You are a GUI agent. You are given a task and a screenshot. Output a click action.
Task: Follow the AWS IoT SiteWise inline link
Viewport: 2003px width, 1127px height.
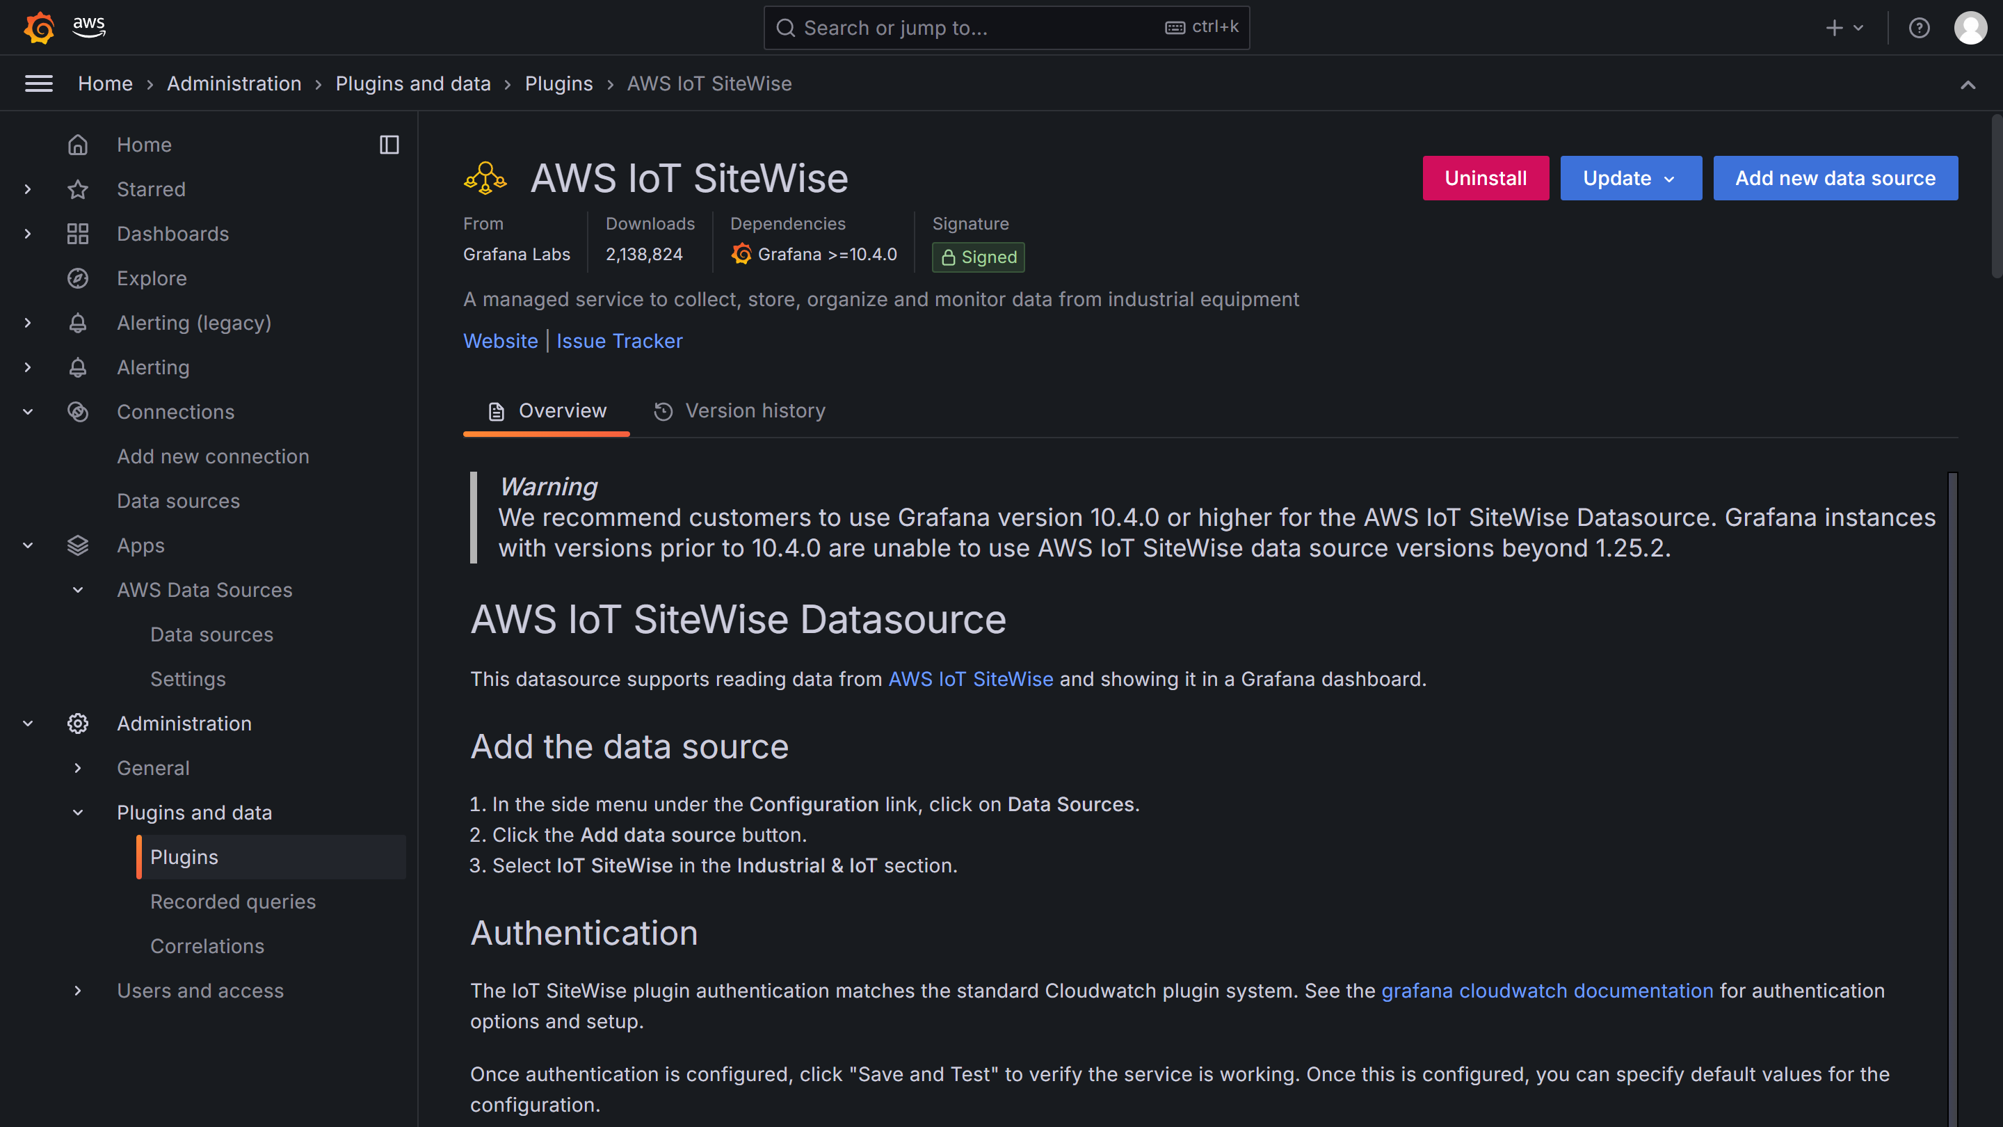(x=970, y=679)
